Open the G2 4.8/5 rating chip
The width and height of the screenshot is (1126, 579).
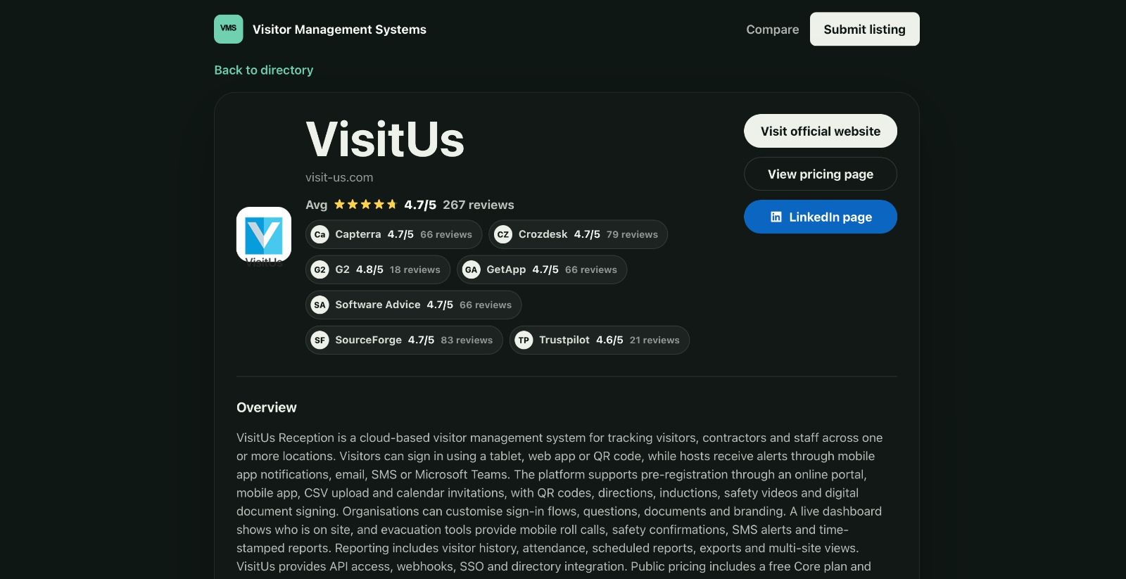point(378,269)
